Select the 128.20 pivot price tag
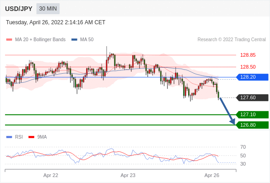 click(252, 77)
